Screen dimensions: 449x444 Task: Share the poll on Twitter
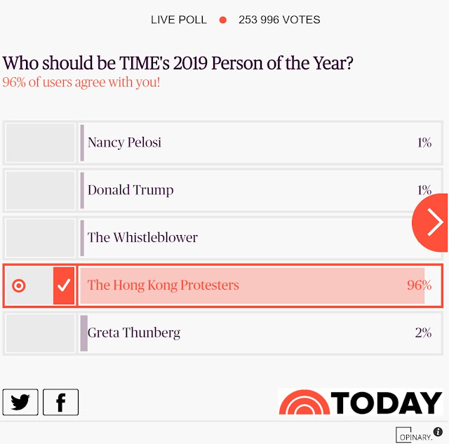20,402
